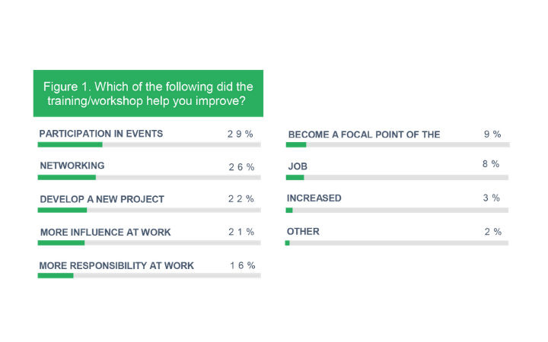Select the PARTICIPATION IN EVENTS label
548x342 pixels.
(101, 134)
